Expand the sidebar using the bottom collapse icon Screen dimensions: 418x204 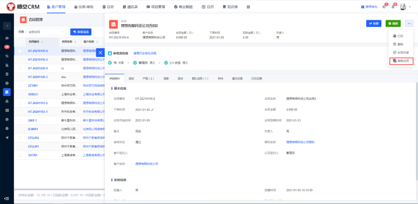(7, 198)
